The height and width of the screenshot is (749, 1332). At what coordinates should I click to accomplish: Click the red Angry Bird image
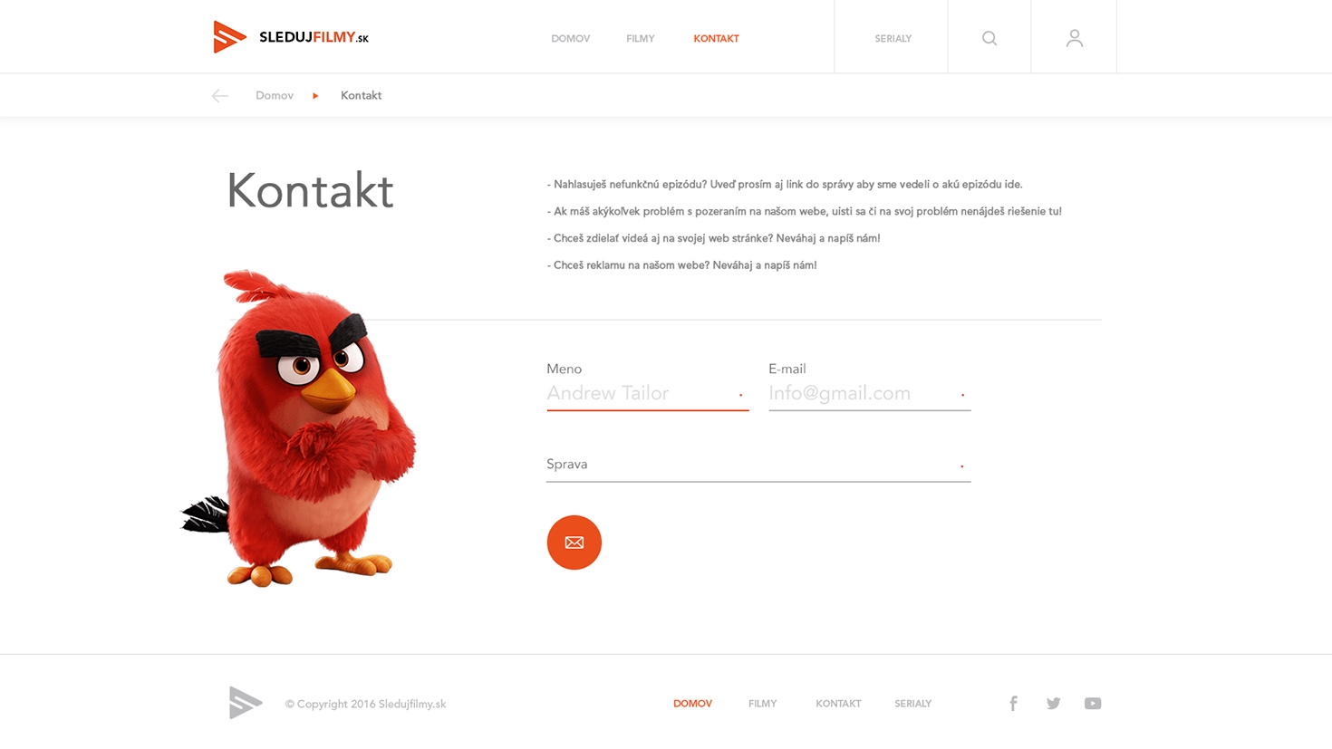pos(299,428)
